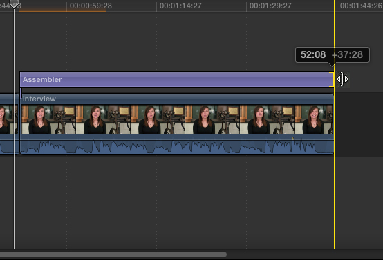Select the purple Assembler title clip

click(x=176, y=79)
